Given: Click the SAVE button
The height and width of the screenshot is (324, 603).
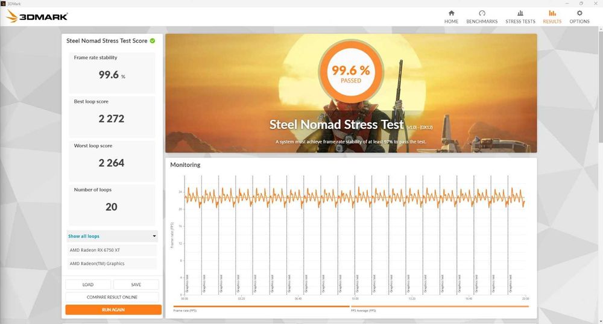Looking at the screenshot, I should click(x=136, y=284).
